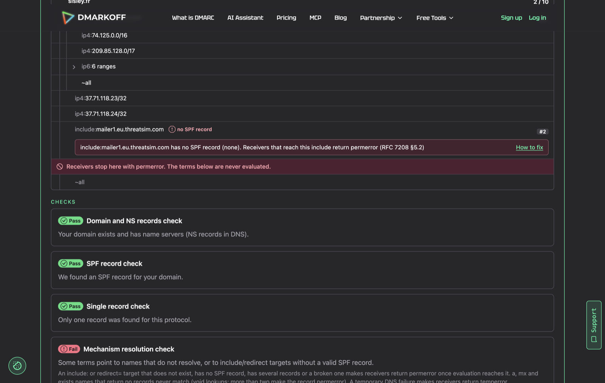Image resolution: width=605 pixels, height=383 pixels.
Task: Open the Support side tab
Action: 594,325
